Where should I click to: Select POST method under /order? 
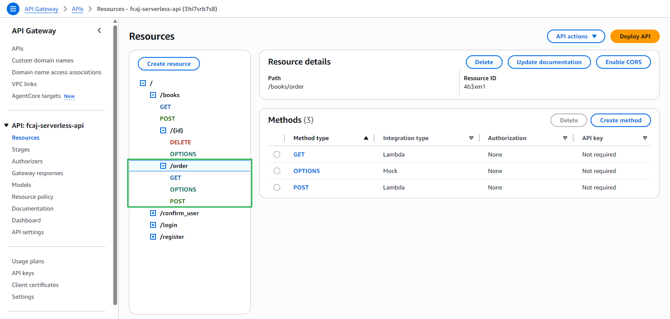[178, 201]
